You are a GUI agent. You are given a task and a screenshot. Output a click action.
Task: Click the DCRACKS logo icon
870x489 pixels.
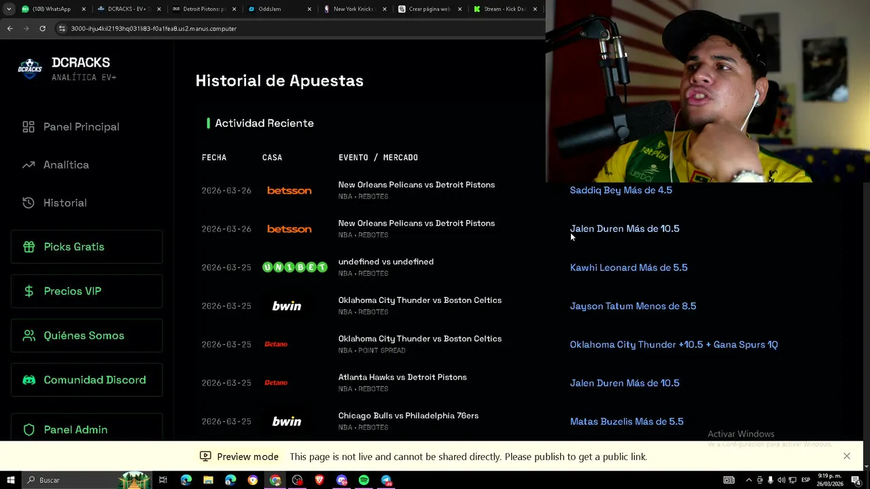[30, 68]
